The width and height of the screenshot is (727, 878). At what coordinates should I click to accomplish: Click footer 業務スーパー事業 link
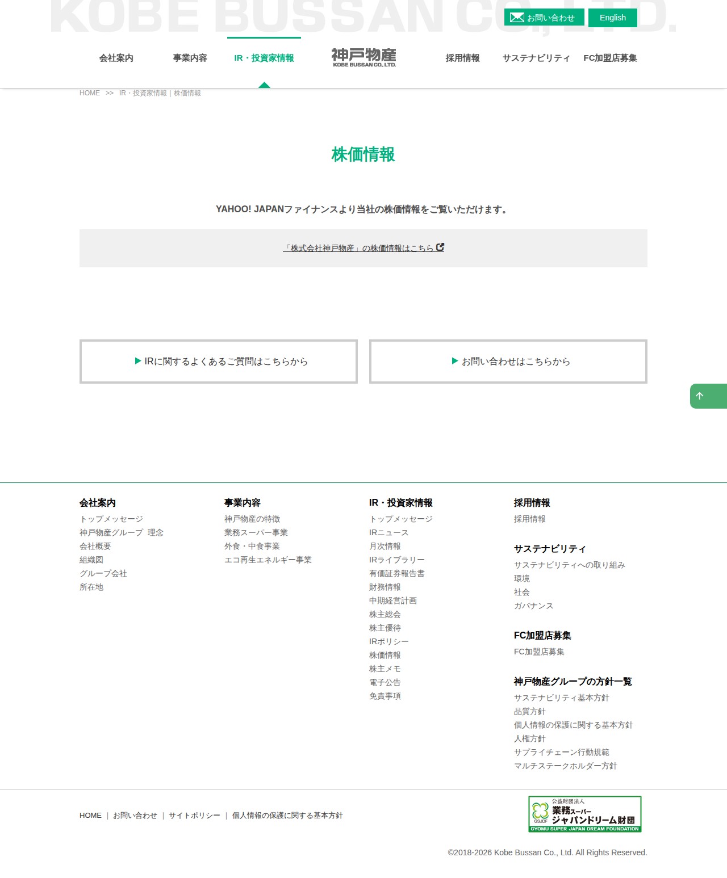pos(256,532)
